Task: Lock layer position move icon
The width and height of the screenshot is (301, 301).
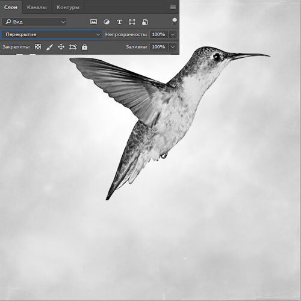Action: pyautogui.click(x=61, y=47)
